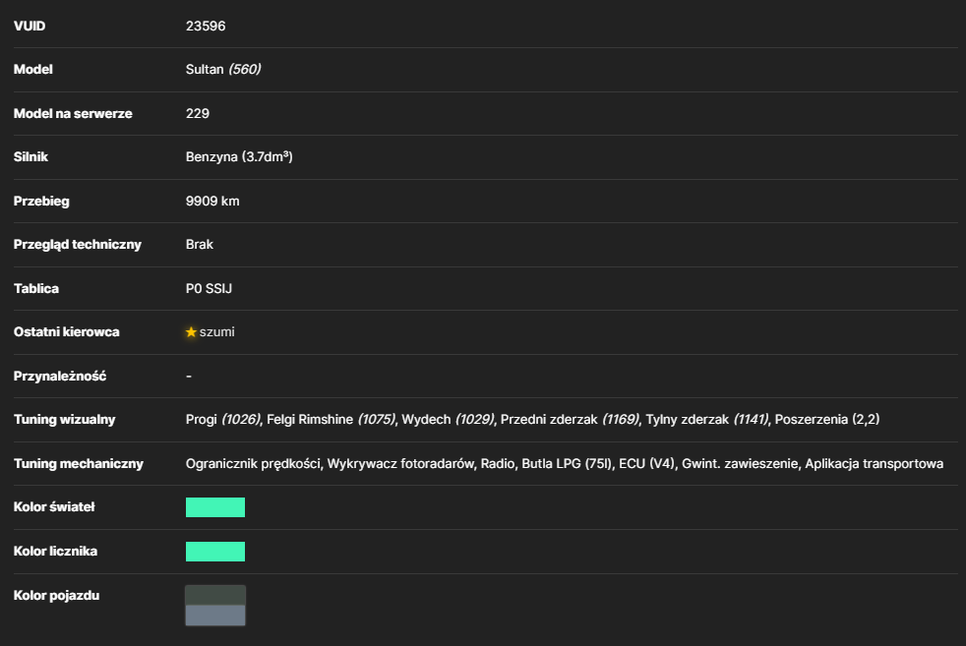Screen dimensions: 966x646
Task: Open the szumi driver profile link
Action: coord(216,332)
